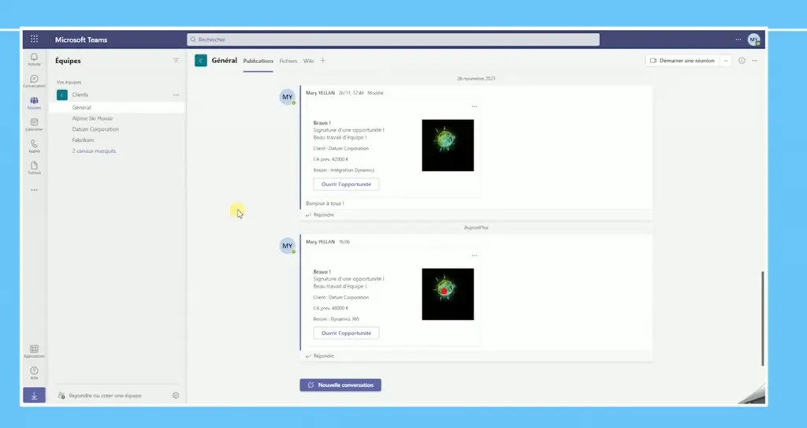This screenshot has width=807, height=428.
Task: Click Ouvrir l'opportunité on 42000 € card
Action: tap(346, 184)
